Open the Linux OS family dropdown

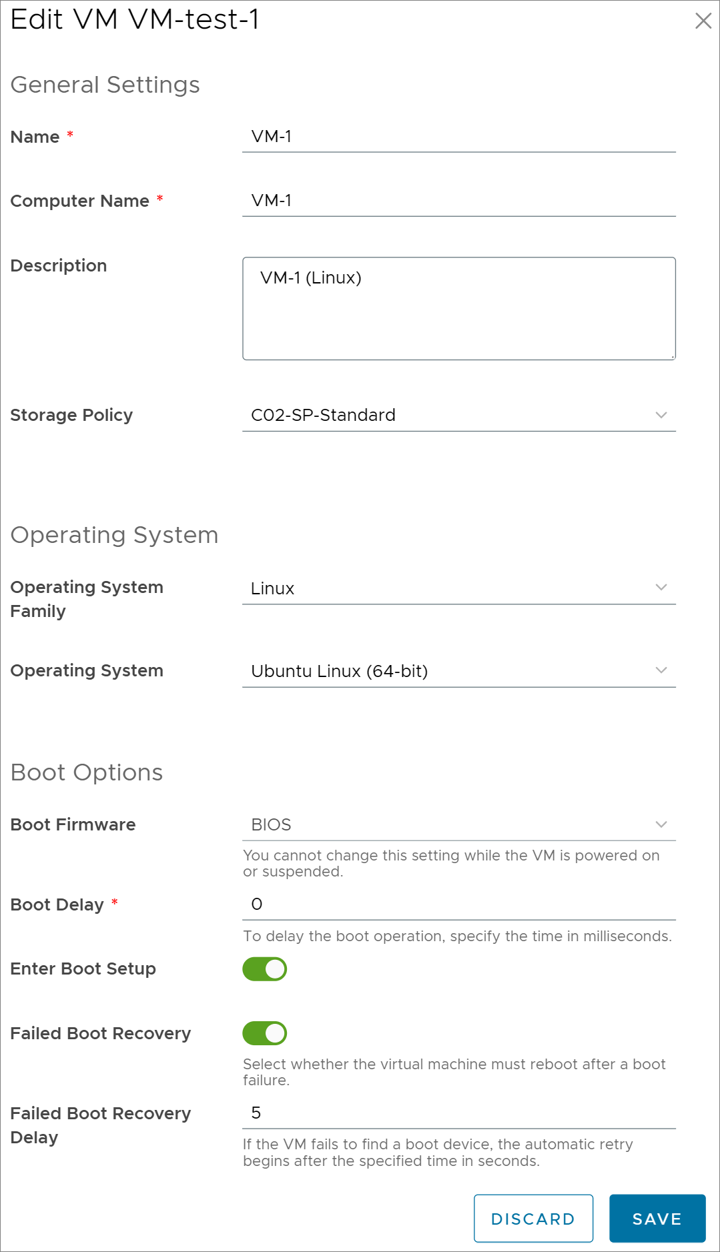459,588
